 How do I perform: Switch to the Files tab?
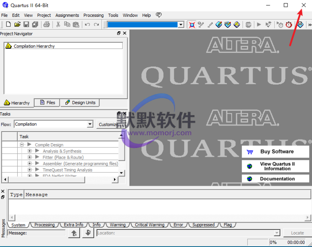pyautogui.click(x=47, y=103)
